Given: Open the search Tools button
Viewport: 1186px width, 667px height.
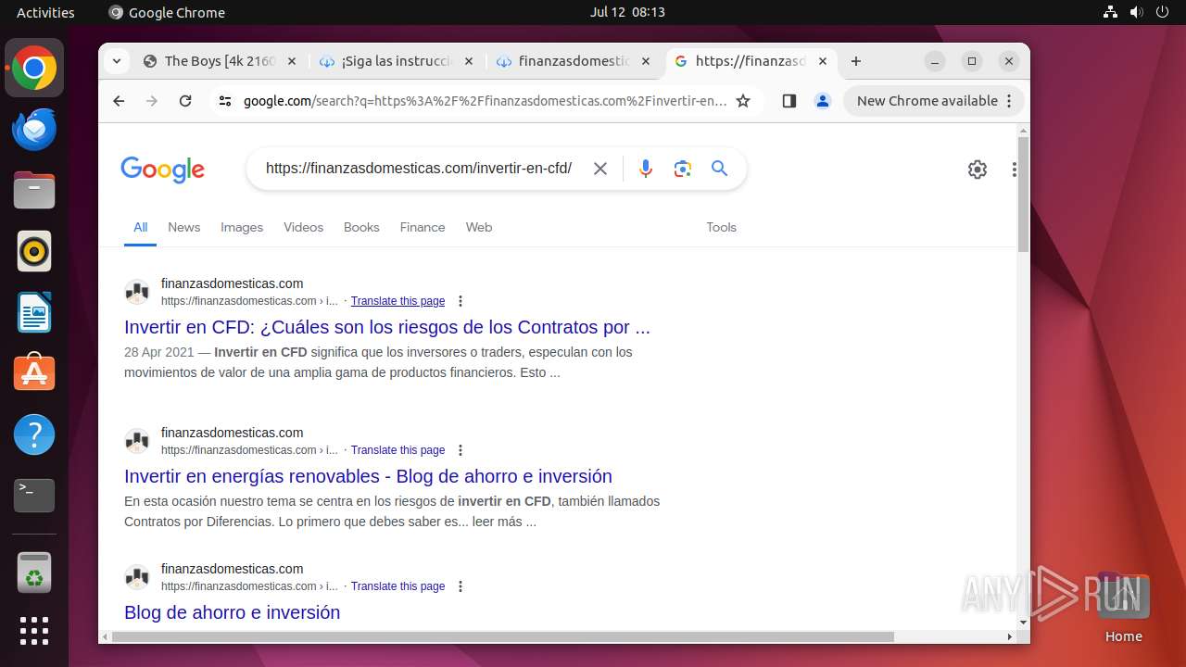Looking at the screenshot, I should (721, 227).
